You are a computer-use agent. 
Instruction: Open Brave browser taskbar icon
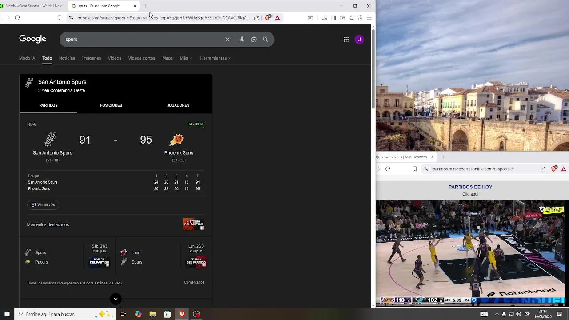(x=182, y=314)
